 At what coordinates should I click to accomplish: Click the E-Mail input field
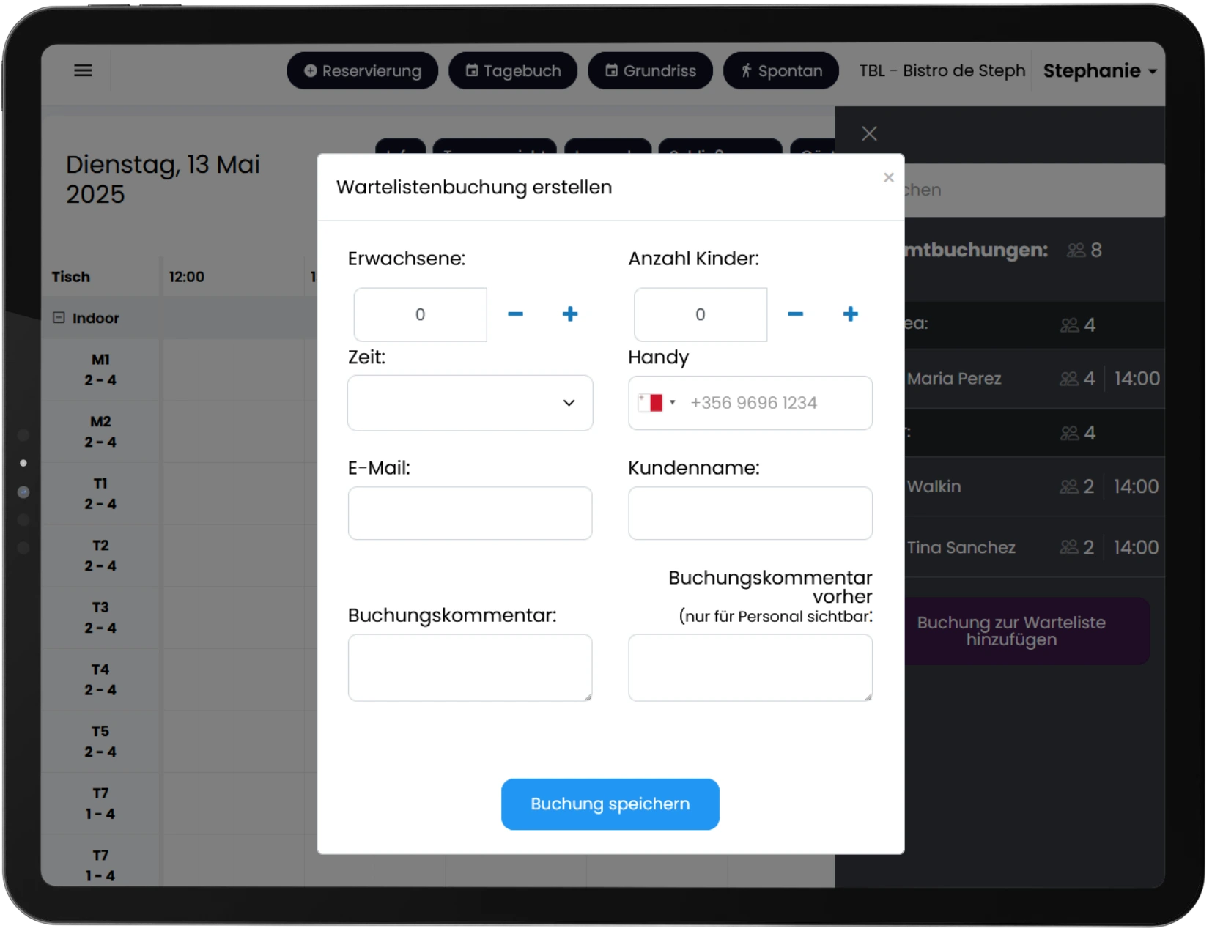(x=470, y=513)
